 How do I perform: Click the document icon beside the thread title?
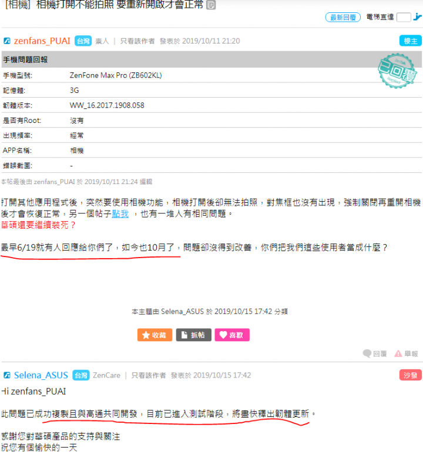(x=211, y=4)
